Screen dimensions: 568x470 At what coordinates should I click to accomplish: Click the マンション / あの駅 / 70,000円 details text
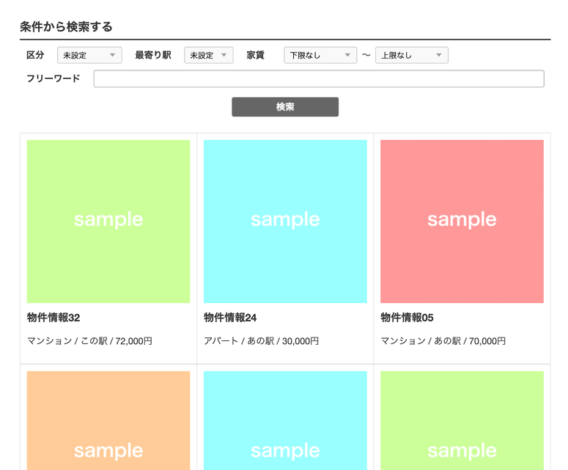443,341
